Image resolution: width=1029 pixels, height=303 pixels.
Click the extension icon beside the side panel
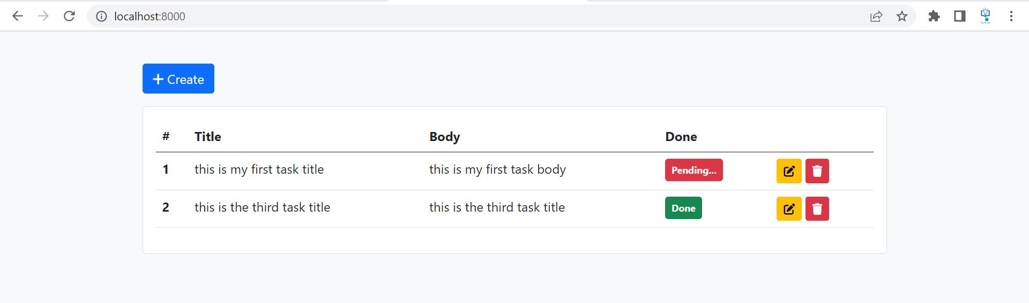[x=986, y=16]
